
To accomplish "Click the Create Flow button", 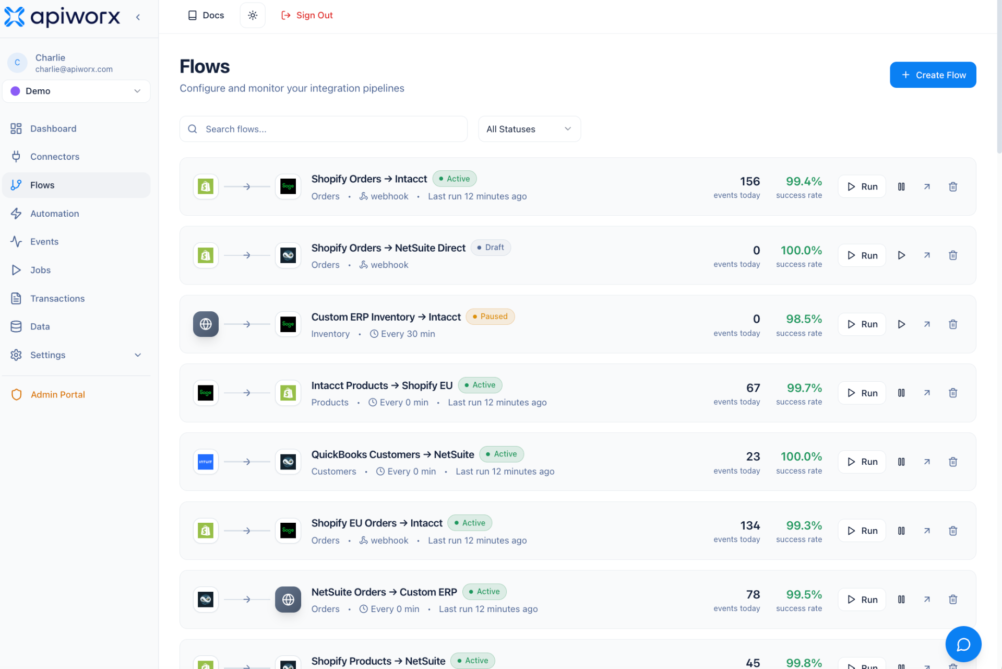I will (x=933, y=75).
